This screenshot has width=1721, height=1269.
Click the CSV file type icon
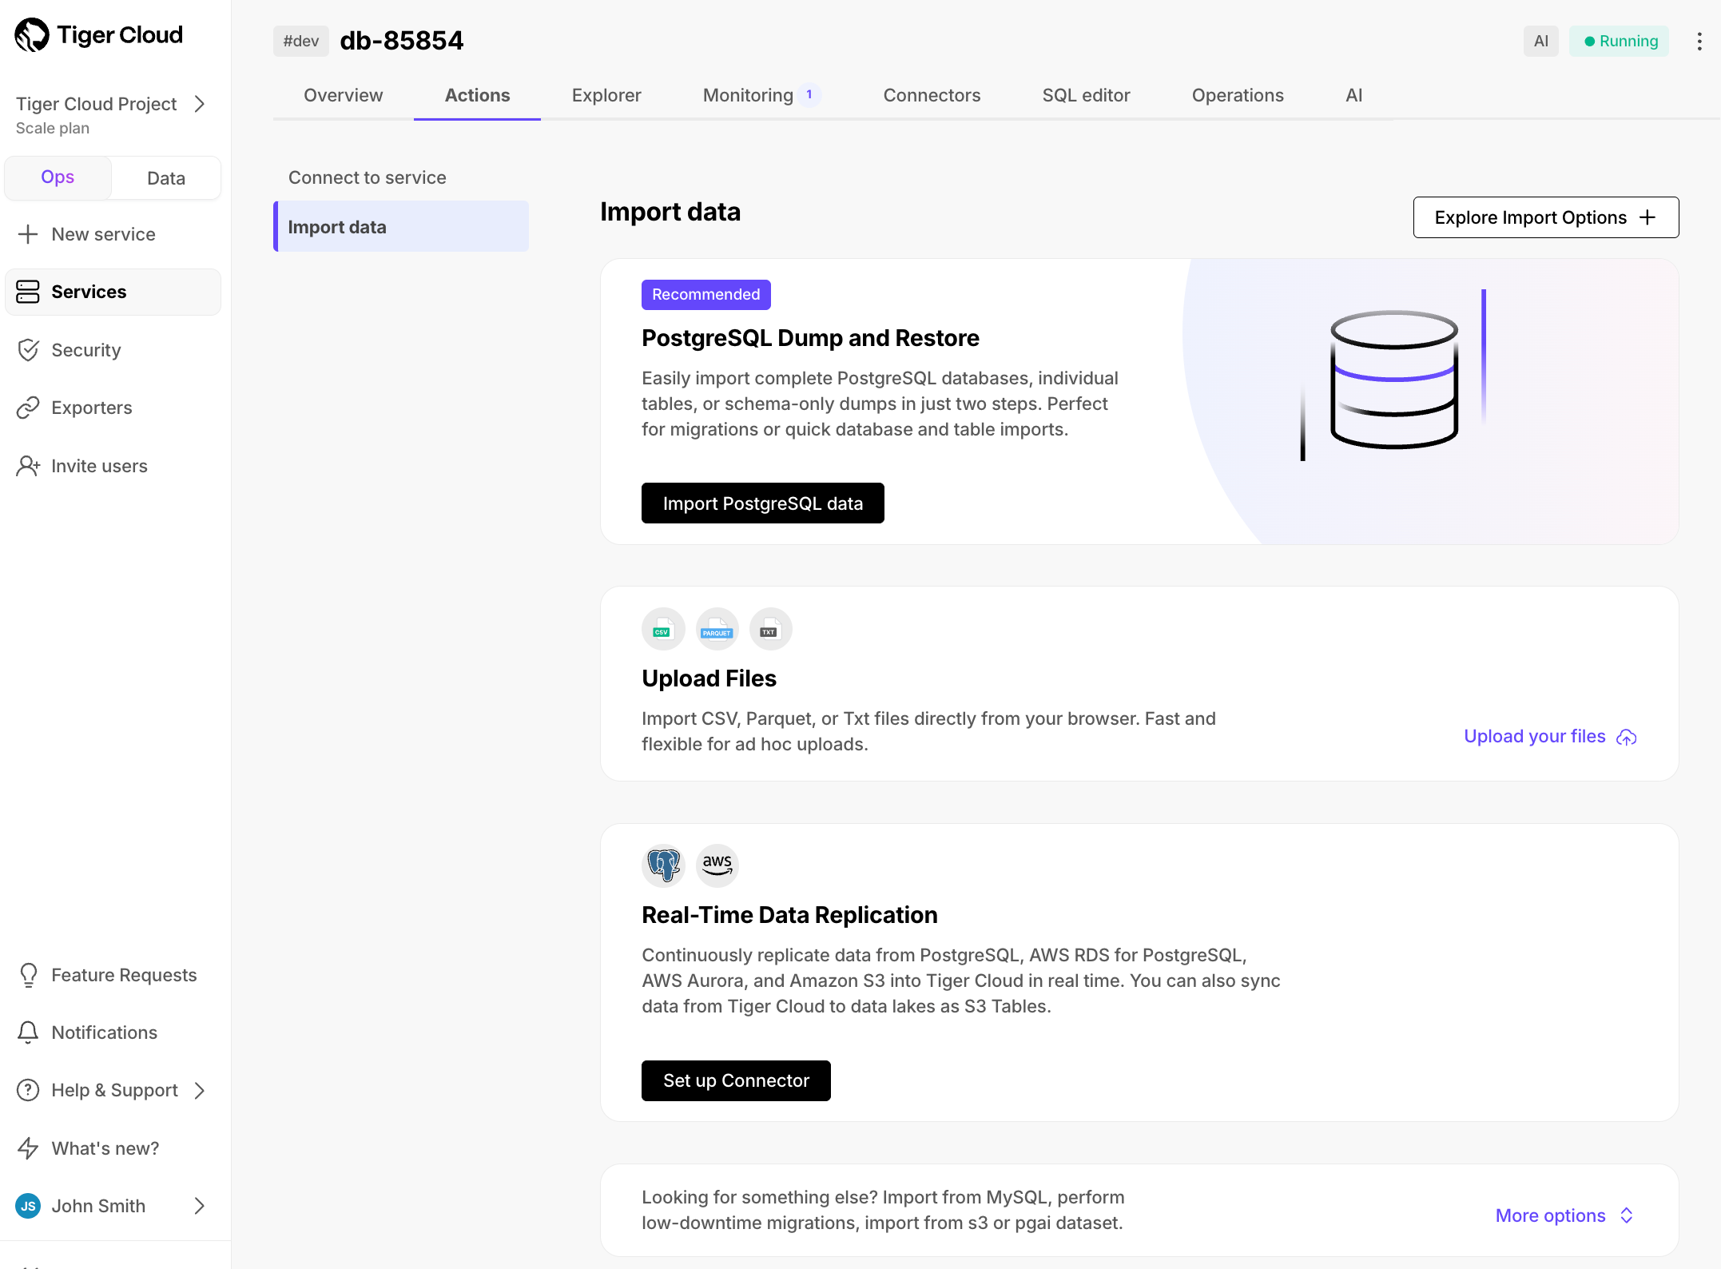[663, 629]
